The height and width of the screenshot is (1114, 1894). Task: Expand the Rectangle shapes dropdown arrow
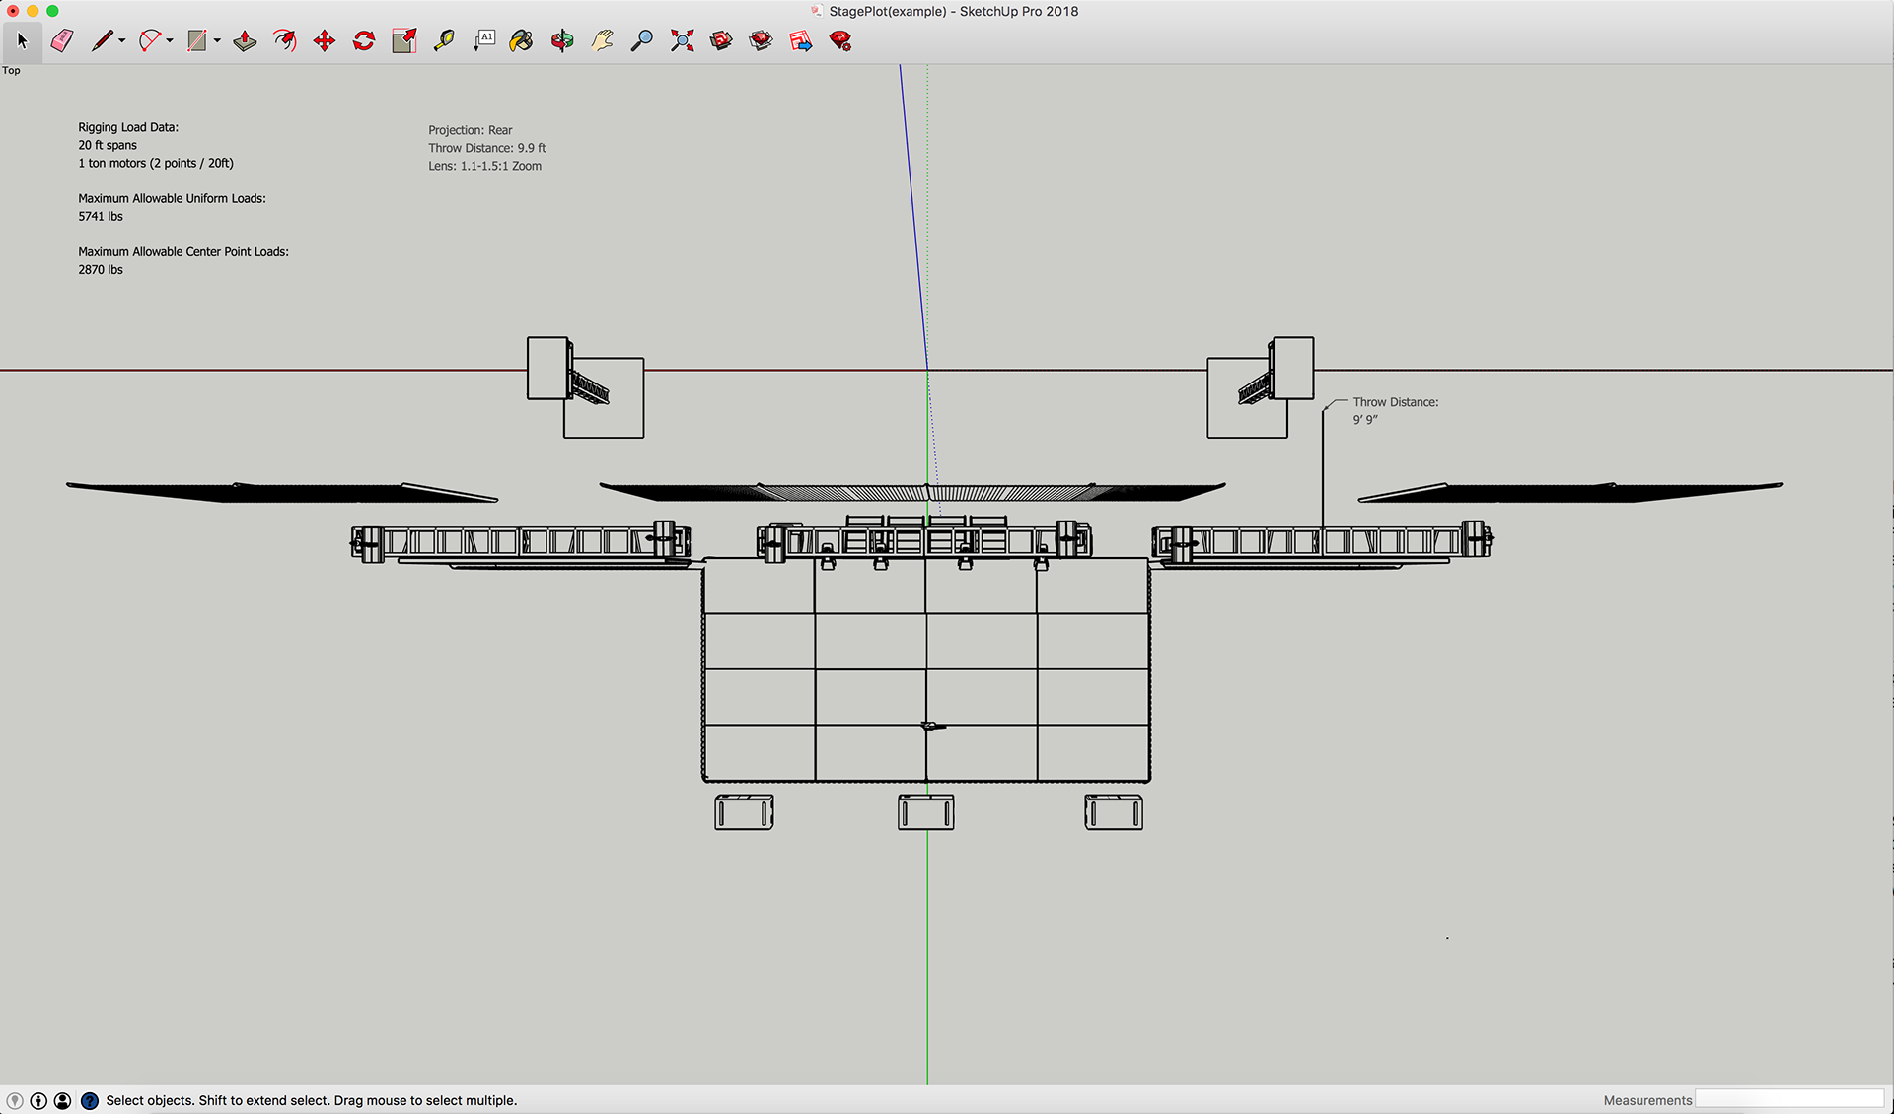[x=217, y=41]
